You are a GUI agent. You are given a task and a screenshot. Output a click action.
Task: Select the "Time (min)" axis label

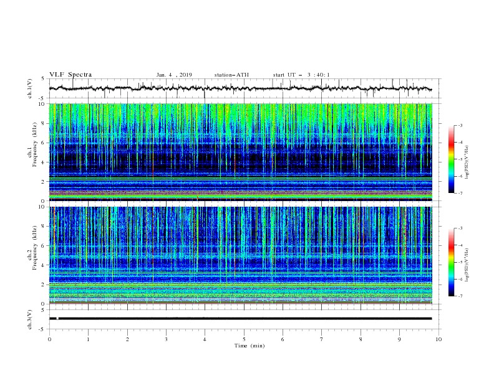click(x=249, y=346)
